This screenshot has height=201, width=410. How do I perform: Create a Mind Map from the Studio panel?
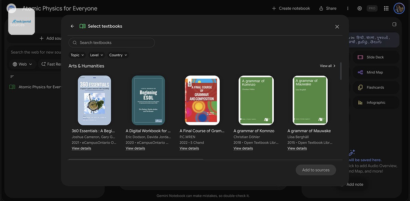coord(376,72)
